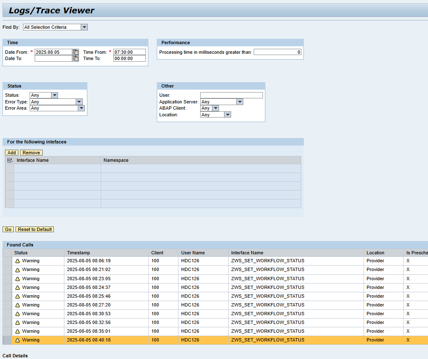428x359 pixels.
Task: Click ZWS_SET_WORKFLOW_STATUS in the 08:06:19 row
Action: (x=268, y=261)
